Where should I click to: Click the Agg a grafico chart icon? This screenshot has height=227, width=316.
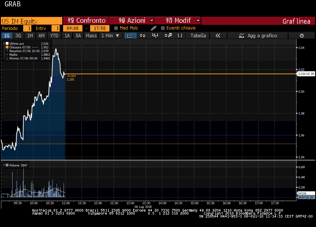point(241,36)
